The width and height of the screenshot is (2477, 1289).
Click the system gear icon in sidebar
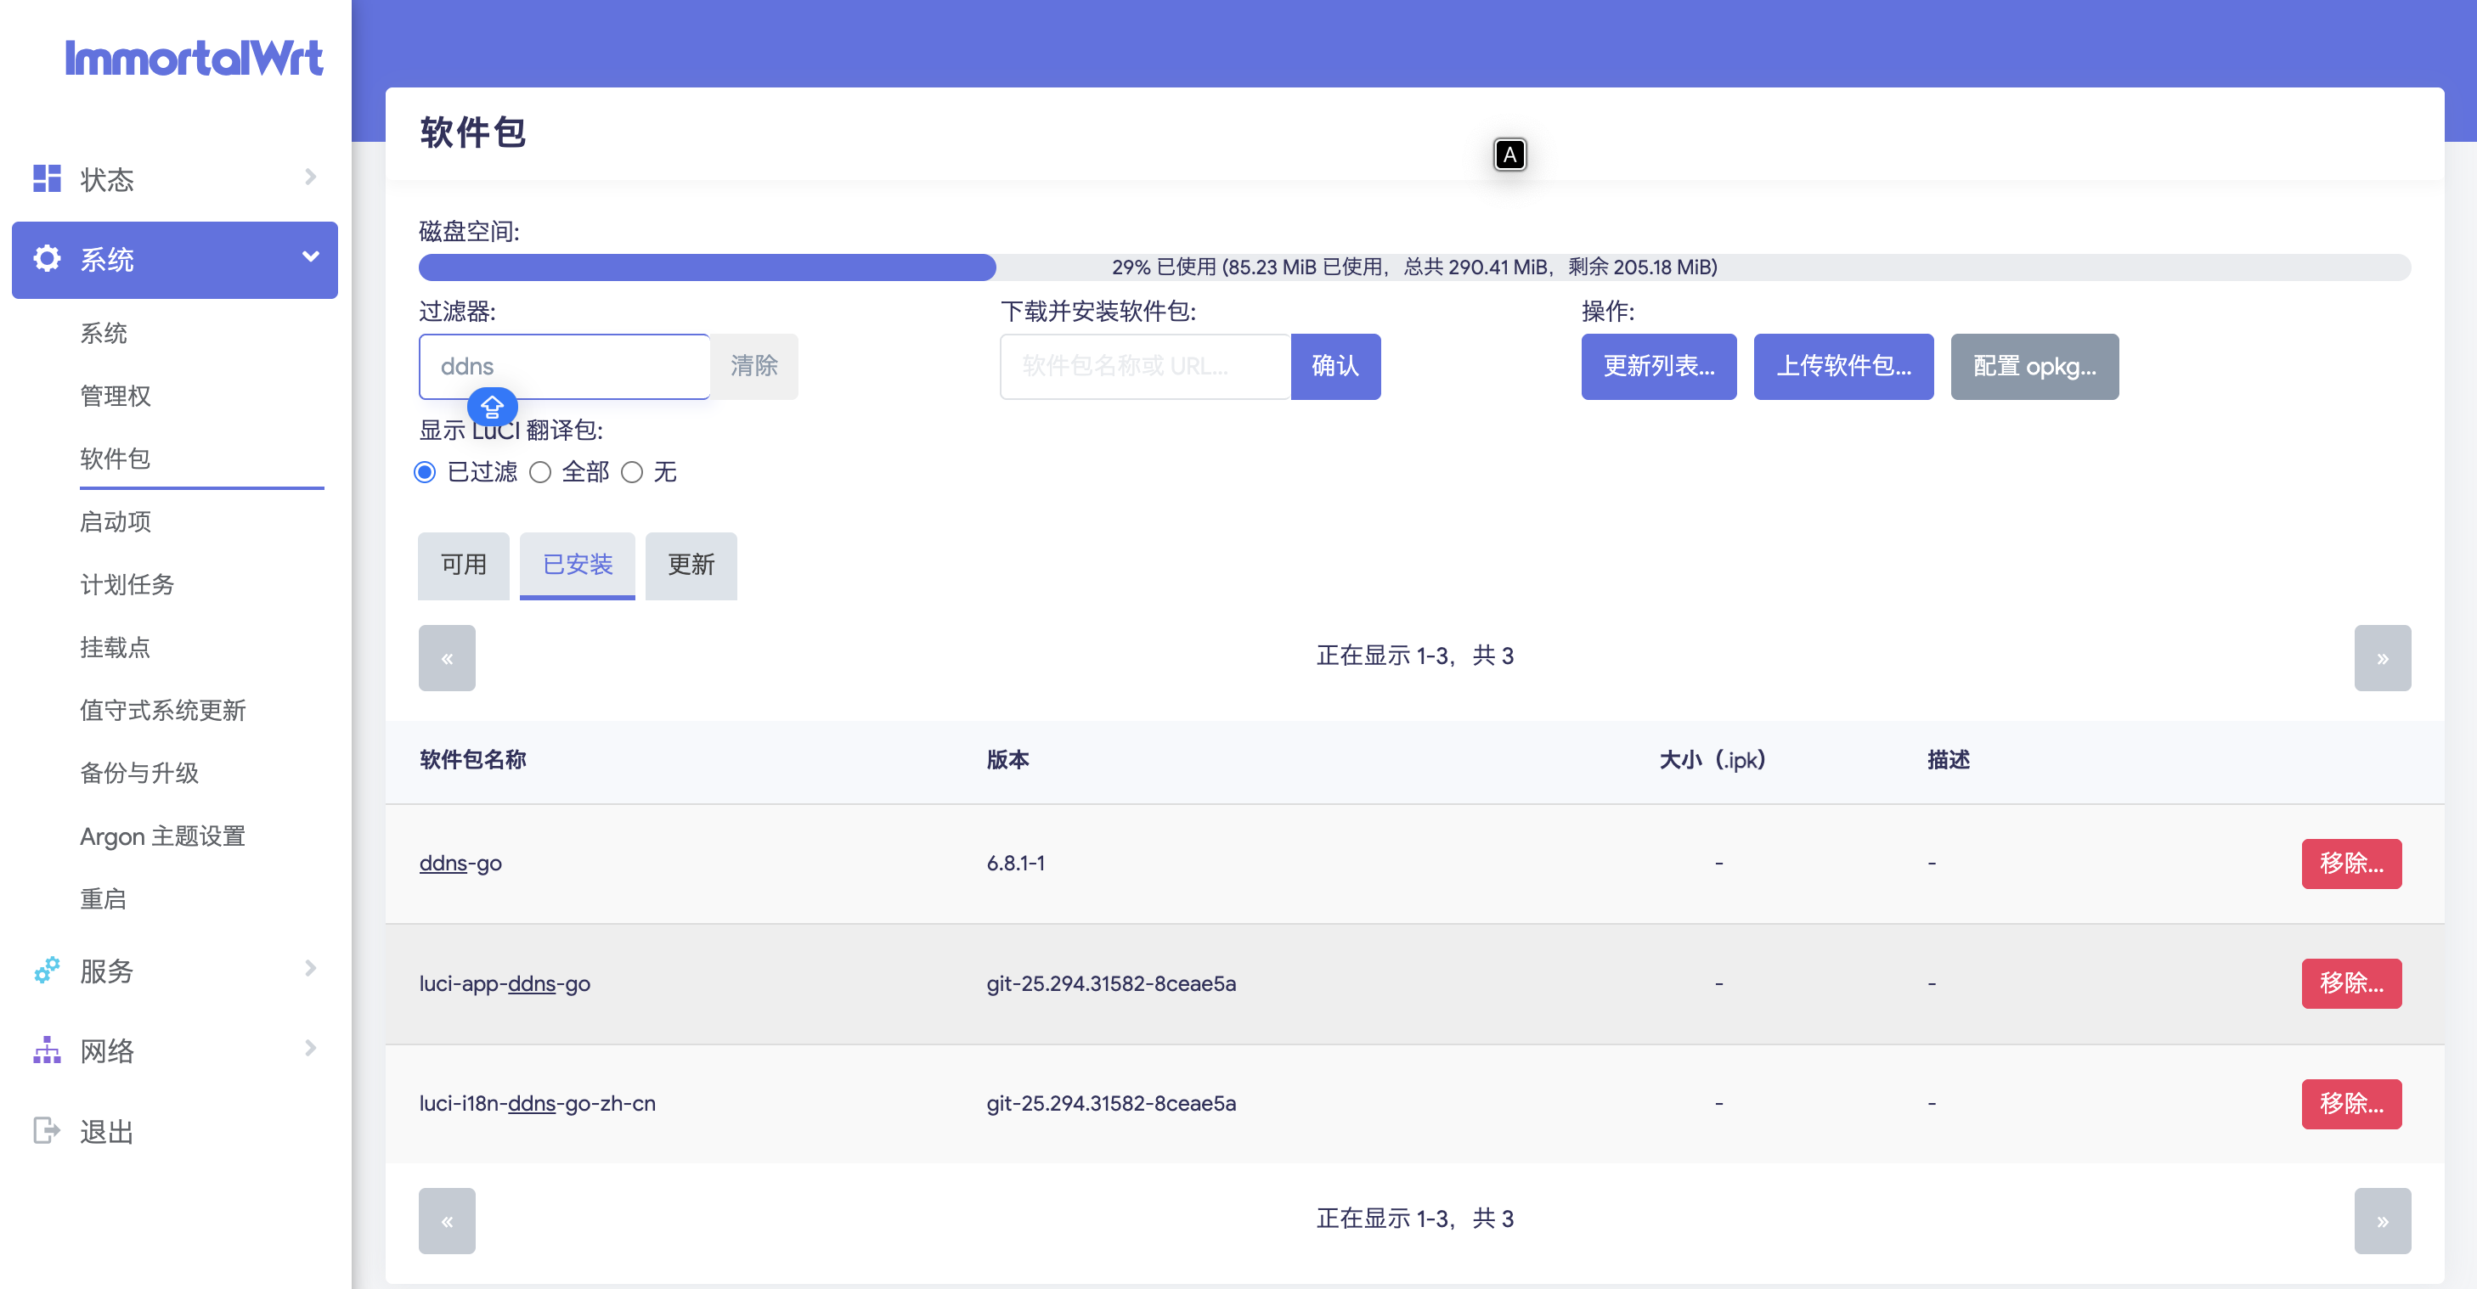[46, 259]
